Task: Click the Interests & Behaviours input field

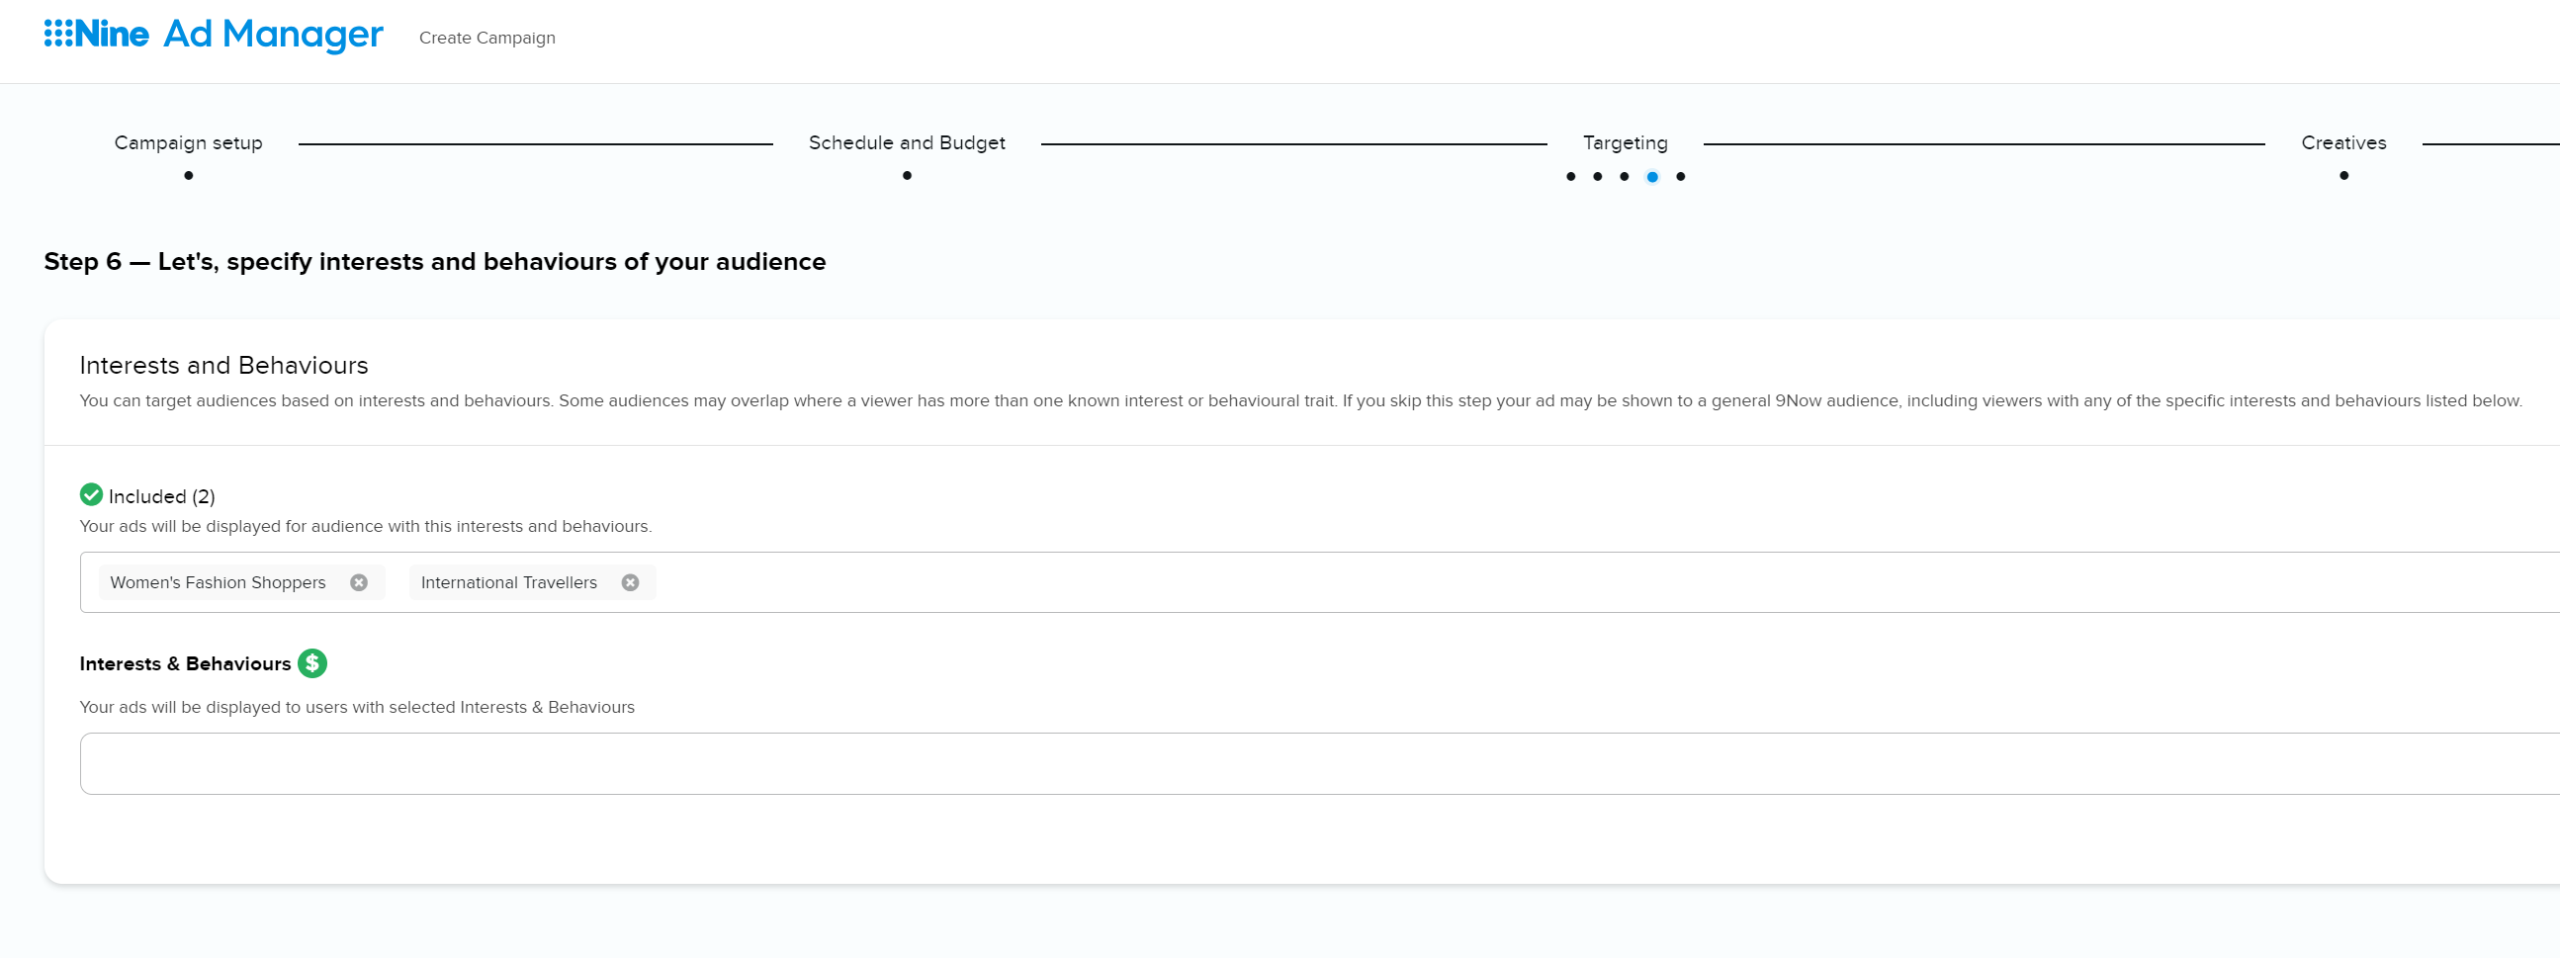Action: click(1320, 763)
